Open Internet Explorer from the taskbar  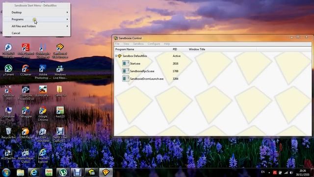34,173
